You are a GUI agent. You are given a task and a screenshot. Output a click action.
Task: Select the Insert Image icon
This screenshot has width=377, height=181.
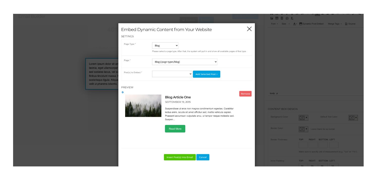coord(271,18)
